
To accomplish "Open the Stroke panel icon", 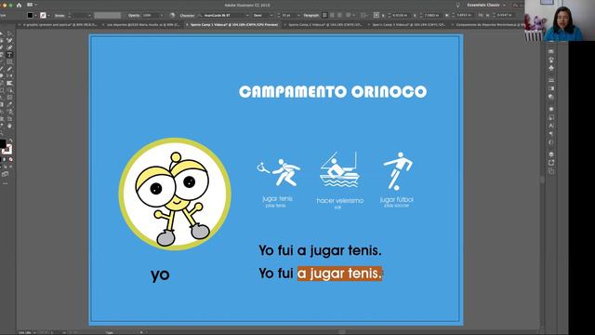I will [551, 80].
